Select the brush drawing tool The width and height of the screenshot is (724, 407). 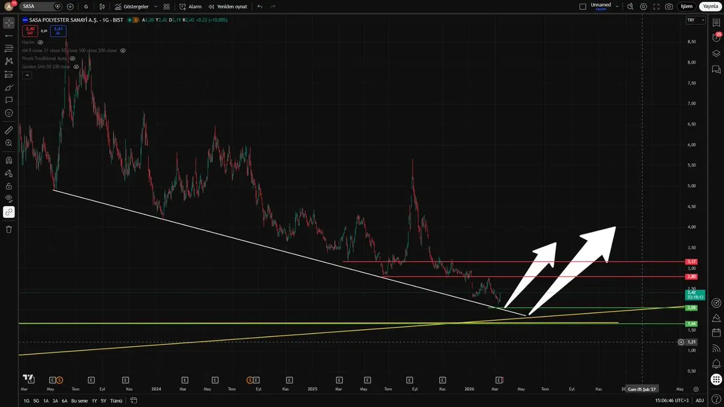click(x=9, y=87)
